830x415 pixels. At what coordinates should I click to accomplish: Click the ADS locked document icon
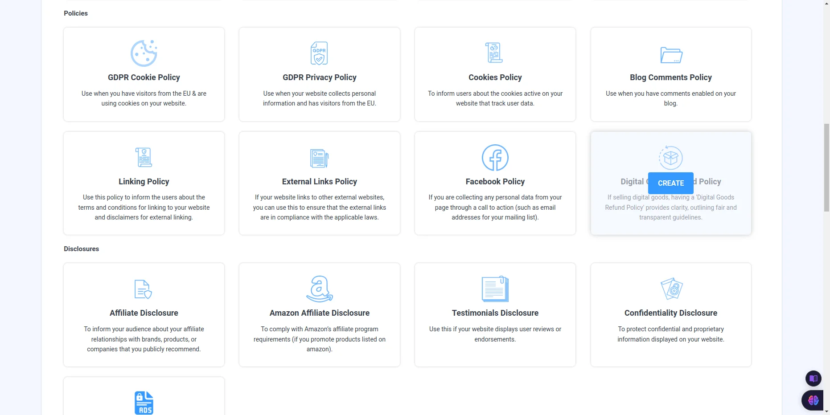(x=144, y=403)
